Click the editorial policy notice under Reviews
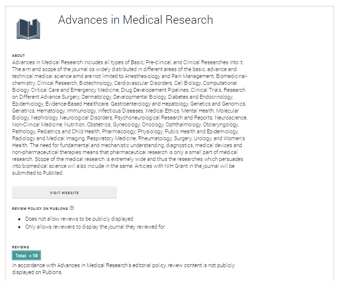This screenshot has width=341, height=281. tap(123, 265)
